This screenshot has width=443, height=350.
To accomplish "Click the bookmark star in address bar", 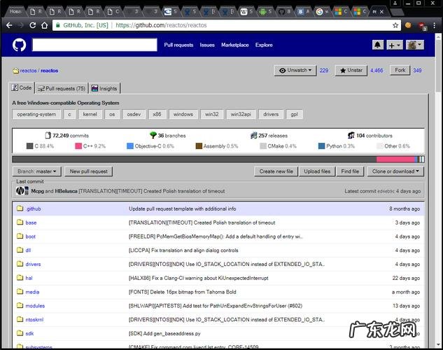I will 395,25.
